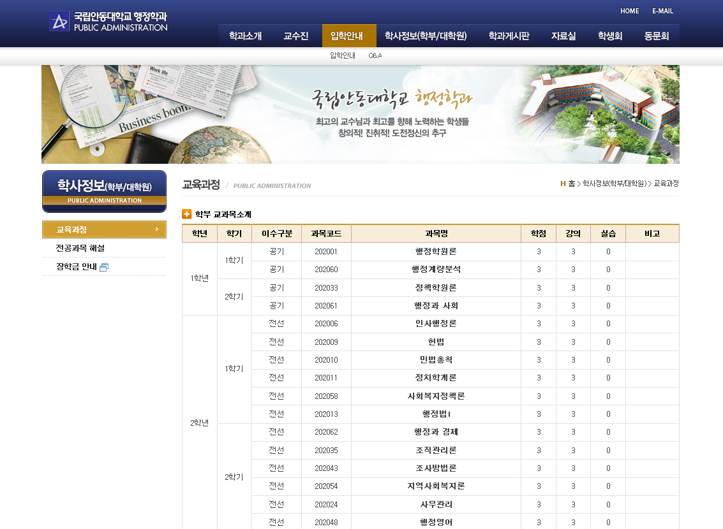Open the new-window icon beside 장학금 안내
The height and width of the screenshot is (529, 723).
coord(104,268)
